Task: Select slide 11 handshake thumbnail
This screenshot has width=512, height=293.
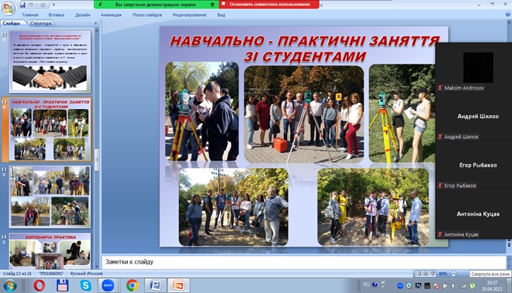Action: pyautogui.click(x=50, y=61)
